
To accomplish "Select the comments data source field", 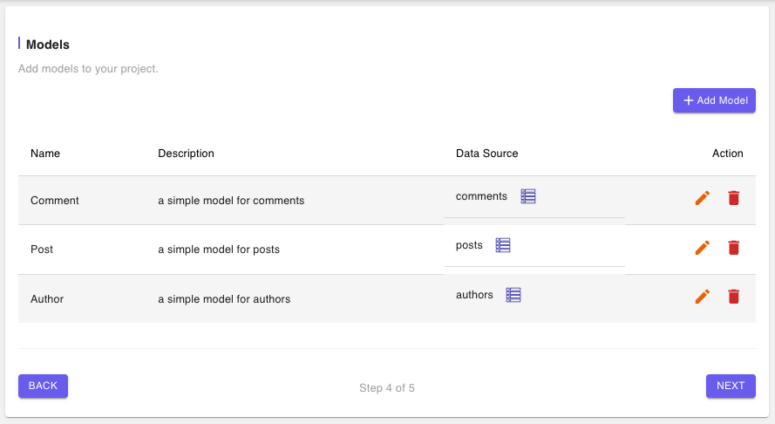I will (534, 197).
